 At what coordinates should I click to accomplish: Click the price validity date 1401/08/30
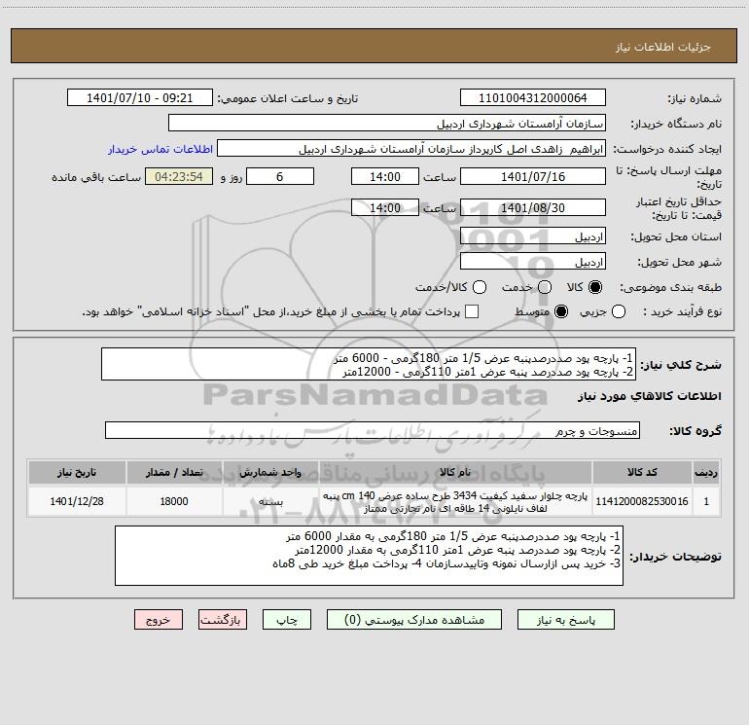pyautogui.click(x=533, y=207)
